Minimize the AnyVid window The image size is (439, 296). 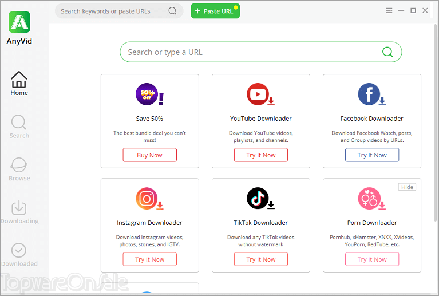401,10
